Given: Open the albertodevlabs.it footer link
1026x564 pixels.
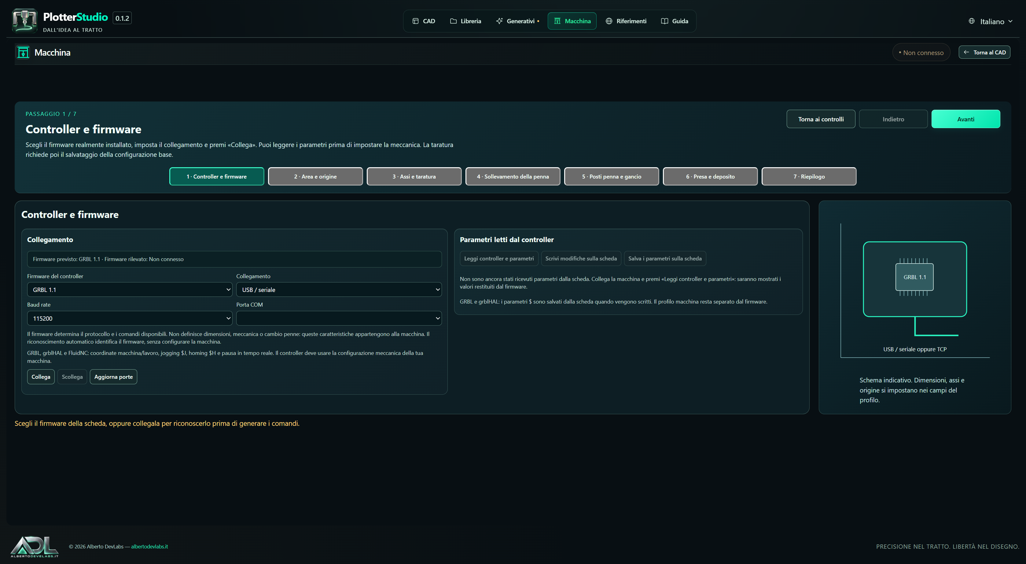Looking at the screenshot, I should (x=149, y=547).
